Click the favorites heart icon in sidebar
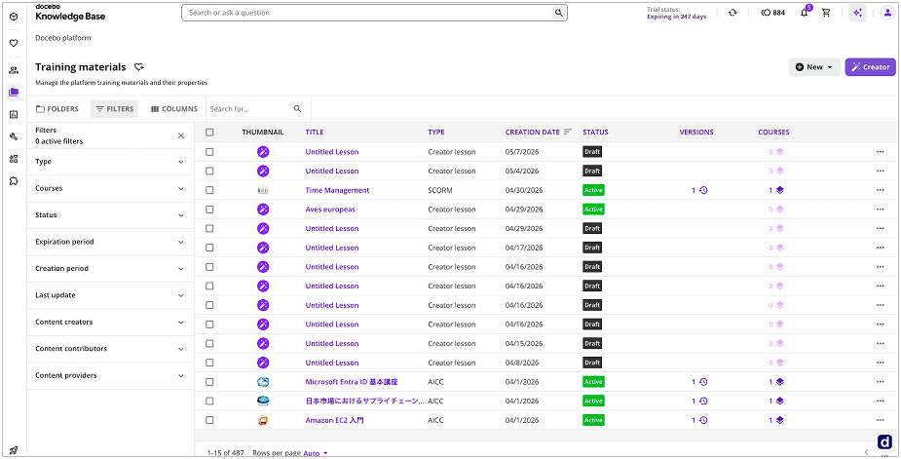The height and width of the screenshot is (459, 901). [14, 43]
